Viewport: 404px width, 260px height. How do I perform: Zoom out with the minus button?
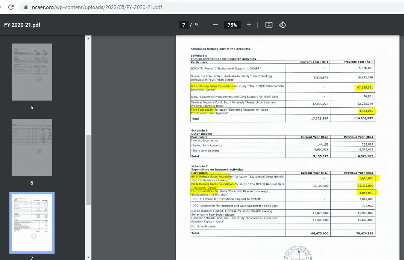click(216, 25)
